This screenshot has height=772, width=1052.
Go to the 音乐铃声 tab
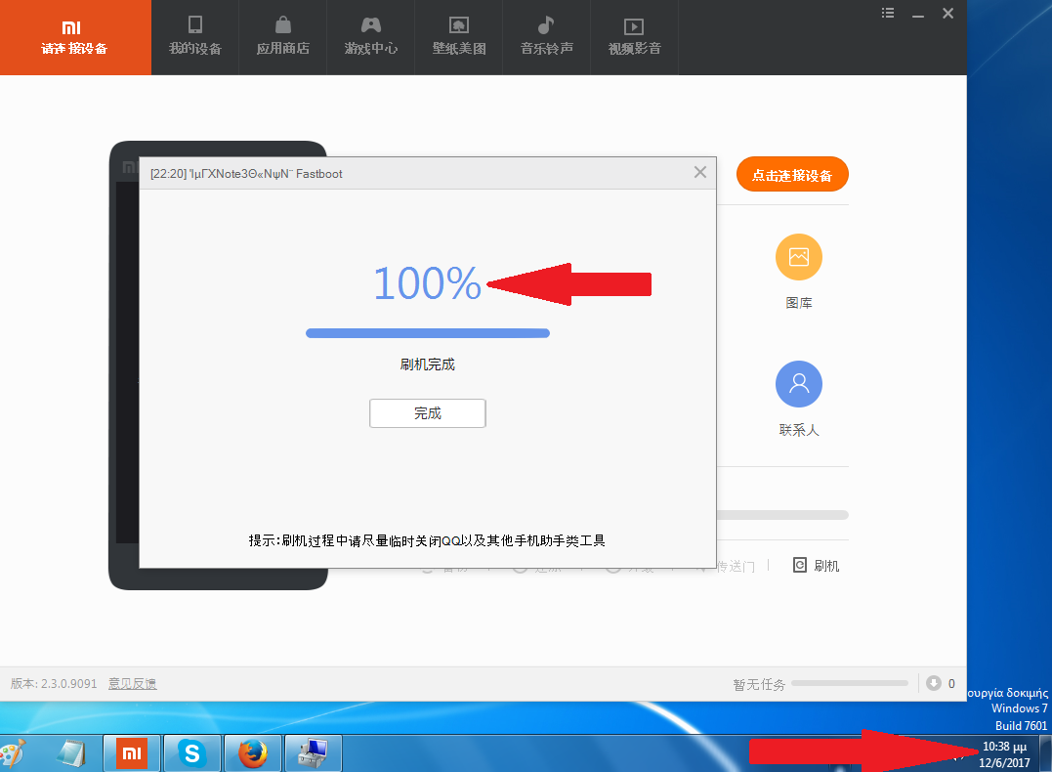[x=547, y=37]
